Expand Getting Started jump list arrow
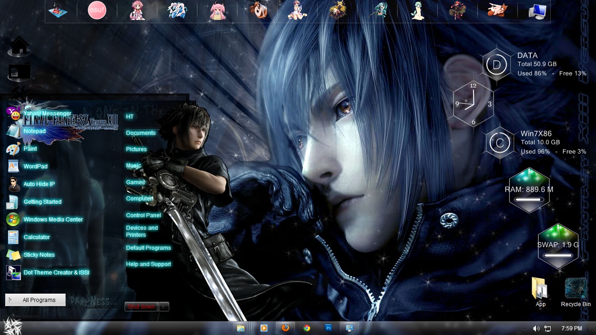Screen dimensions: 596x335 114,202
